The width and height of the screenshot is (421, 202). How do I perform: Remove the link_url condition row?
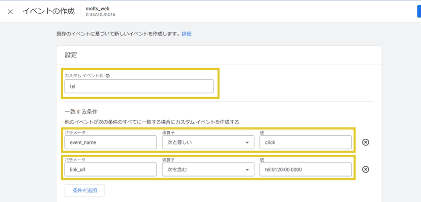coord(366,169)
